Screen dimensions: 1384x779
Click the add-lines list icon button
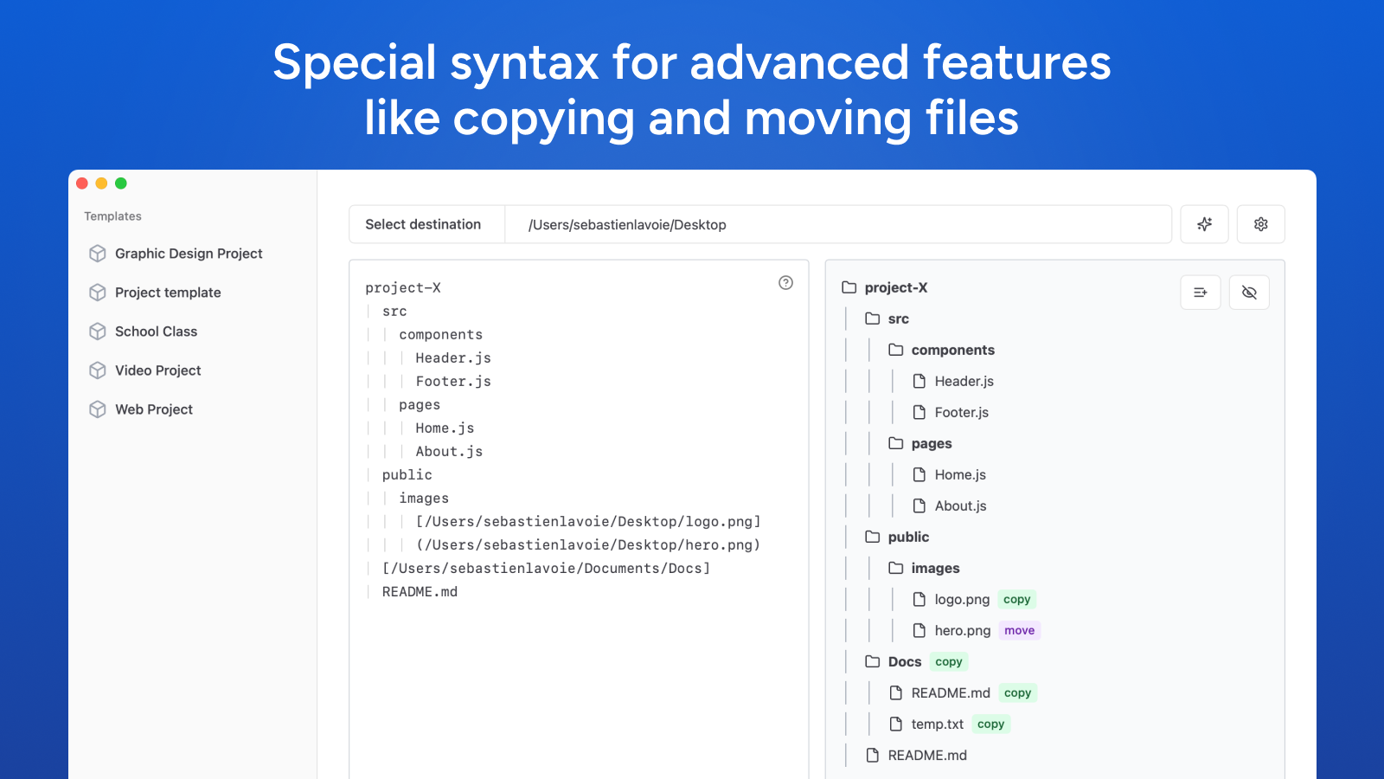coord(1201,293)
